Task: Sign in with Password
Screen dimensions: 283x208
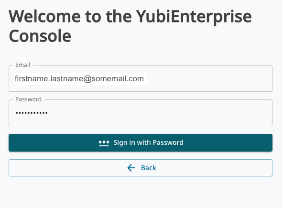Action: 141,142
